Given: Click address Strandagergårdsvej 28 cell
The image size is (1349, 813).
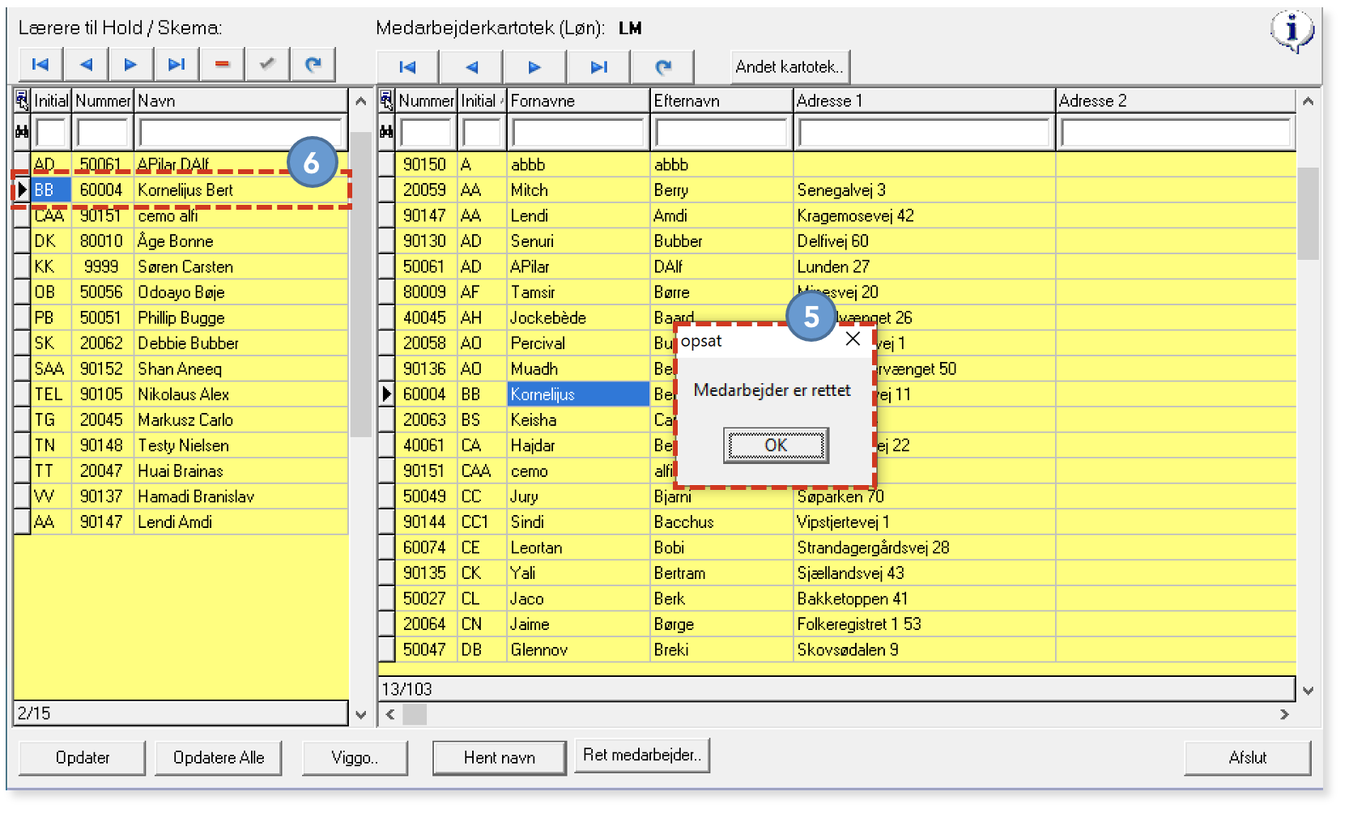Looking at the screenshot, I should [x=925, y=547].
